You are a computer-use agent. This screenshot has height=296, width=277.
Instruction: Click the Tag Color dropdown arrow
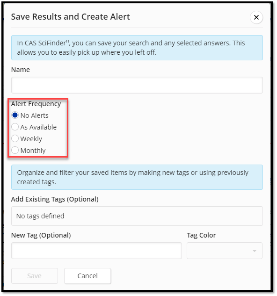(255, 251)
